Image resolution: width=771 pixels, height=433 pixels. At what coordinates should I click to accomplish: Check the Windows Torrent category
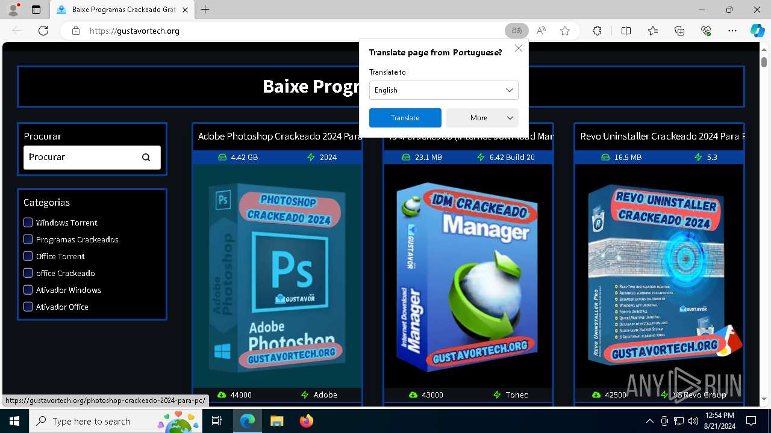tap(28, 223)
